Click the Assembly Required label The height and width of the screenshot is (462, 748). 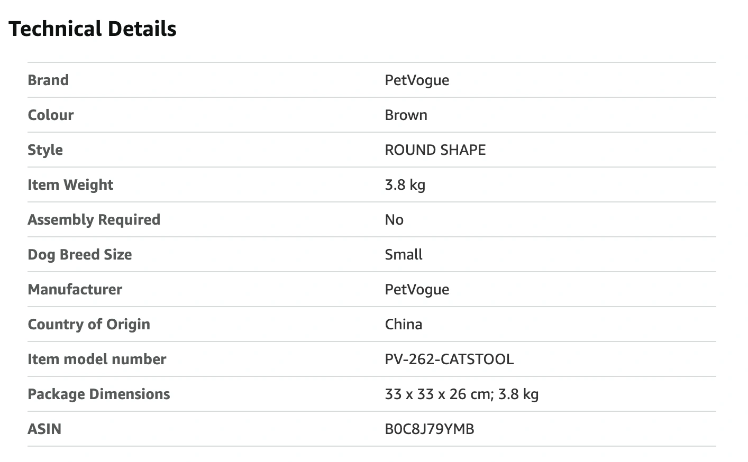click(x=94, y=220)
